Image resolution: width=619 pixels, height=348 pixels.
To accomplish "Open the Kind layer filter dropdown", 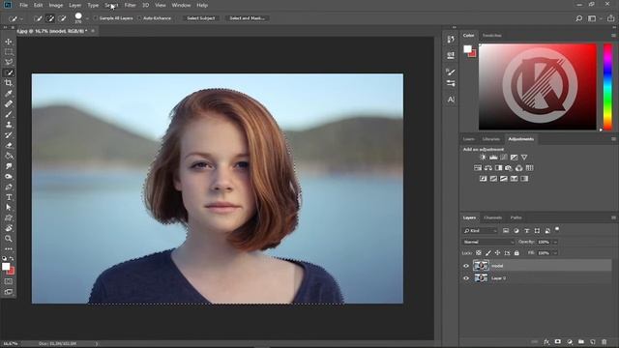I will pos(480,230).
